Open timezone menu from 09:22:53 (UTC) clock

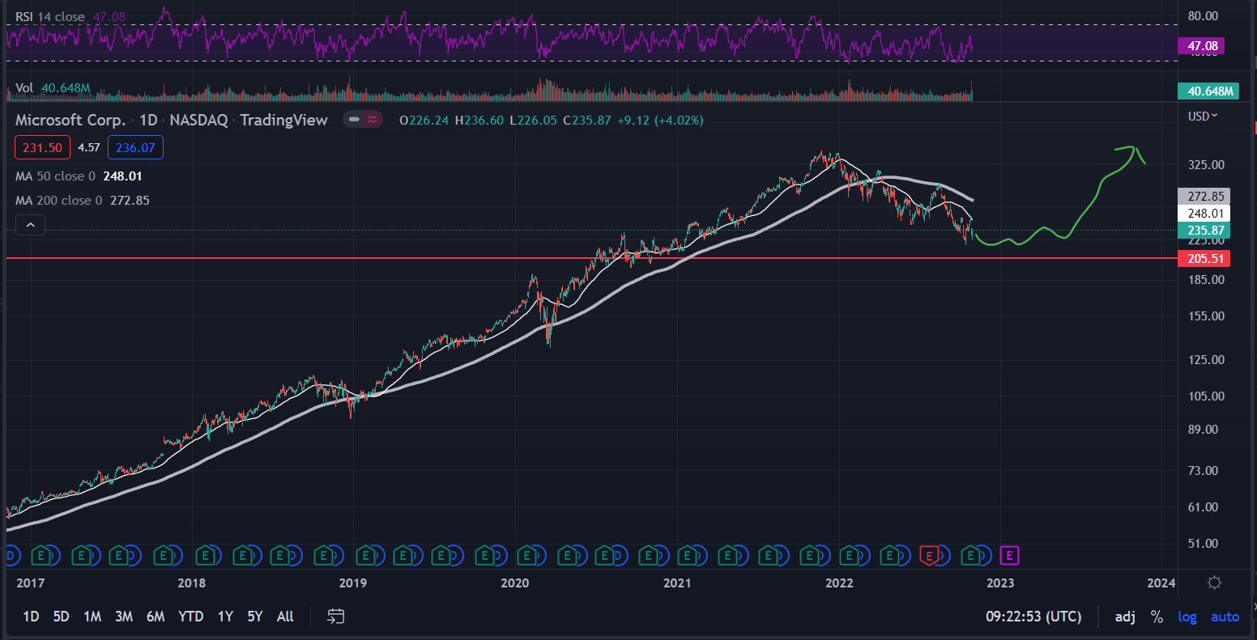pyautogui.click(x=1033, y=617)
